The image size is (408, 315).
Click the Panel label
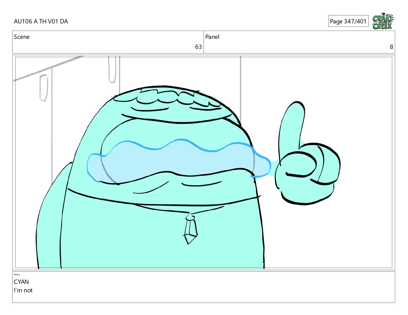click(212, 37)
